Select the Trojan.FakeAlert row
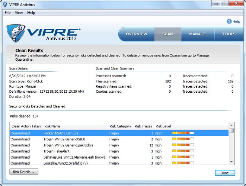This screenshot has width=246, height=186. point(119,151)
